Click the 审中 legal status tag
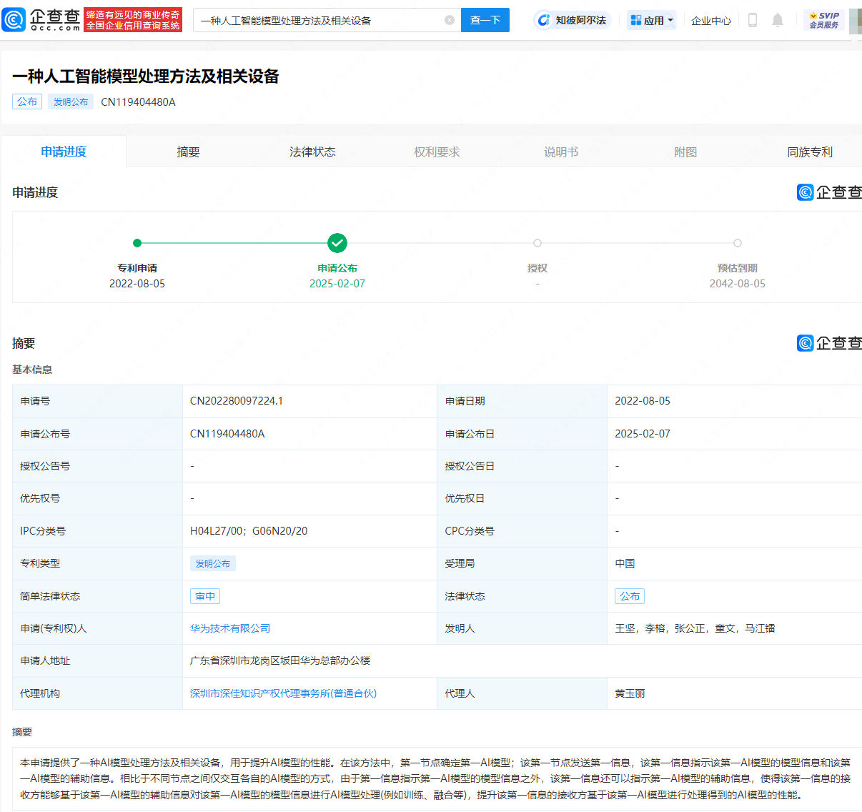 pos(205,596)
